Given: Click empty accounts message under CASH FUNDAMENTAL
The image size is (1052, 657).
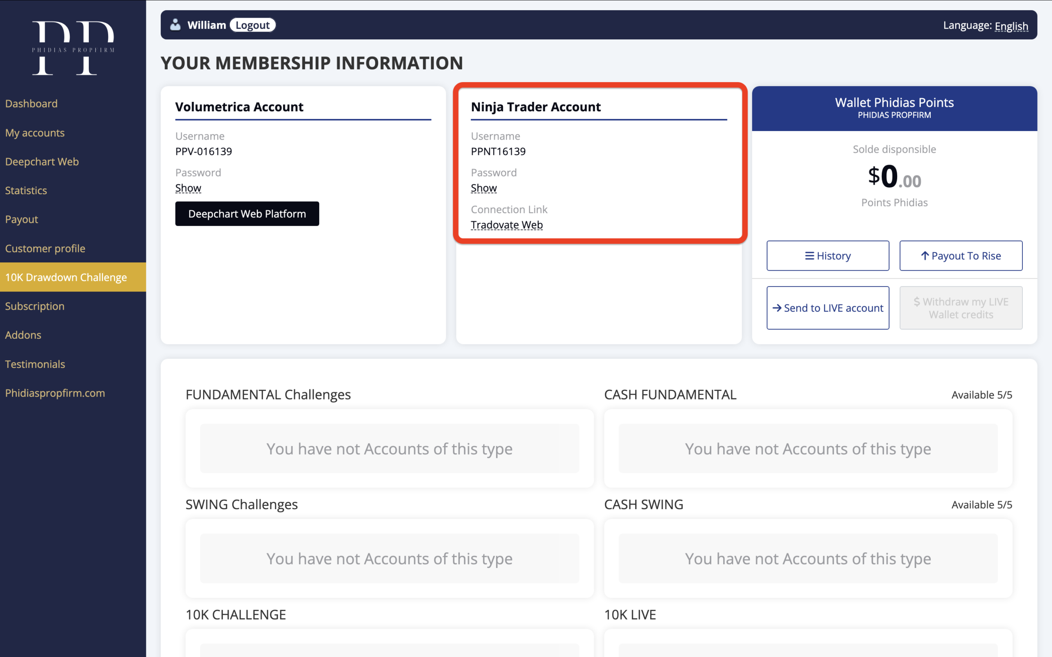Looking at the screenshot, I should tap(808, 449).
